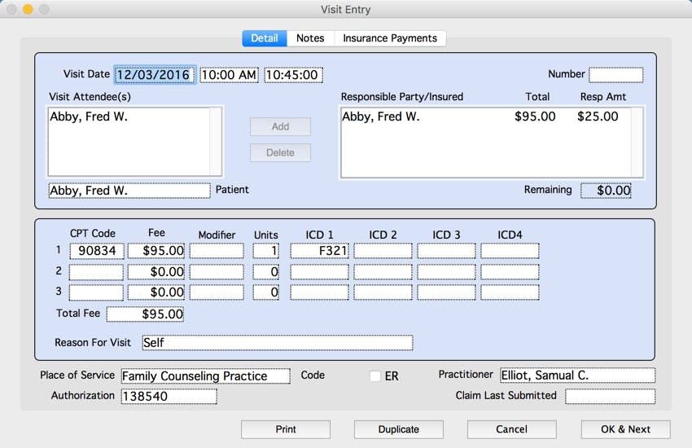Edit the ICD 1 field containing F321
Viewport: 692px width, 448px height.
319,251
